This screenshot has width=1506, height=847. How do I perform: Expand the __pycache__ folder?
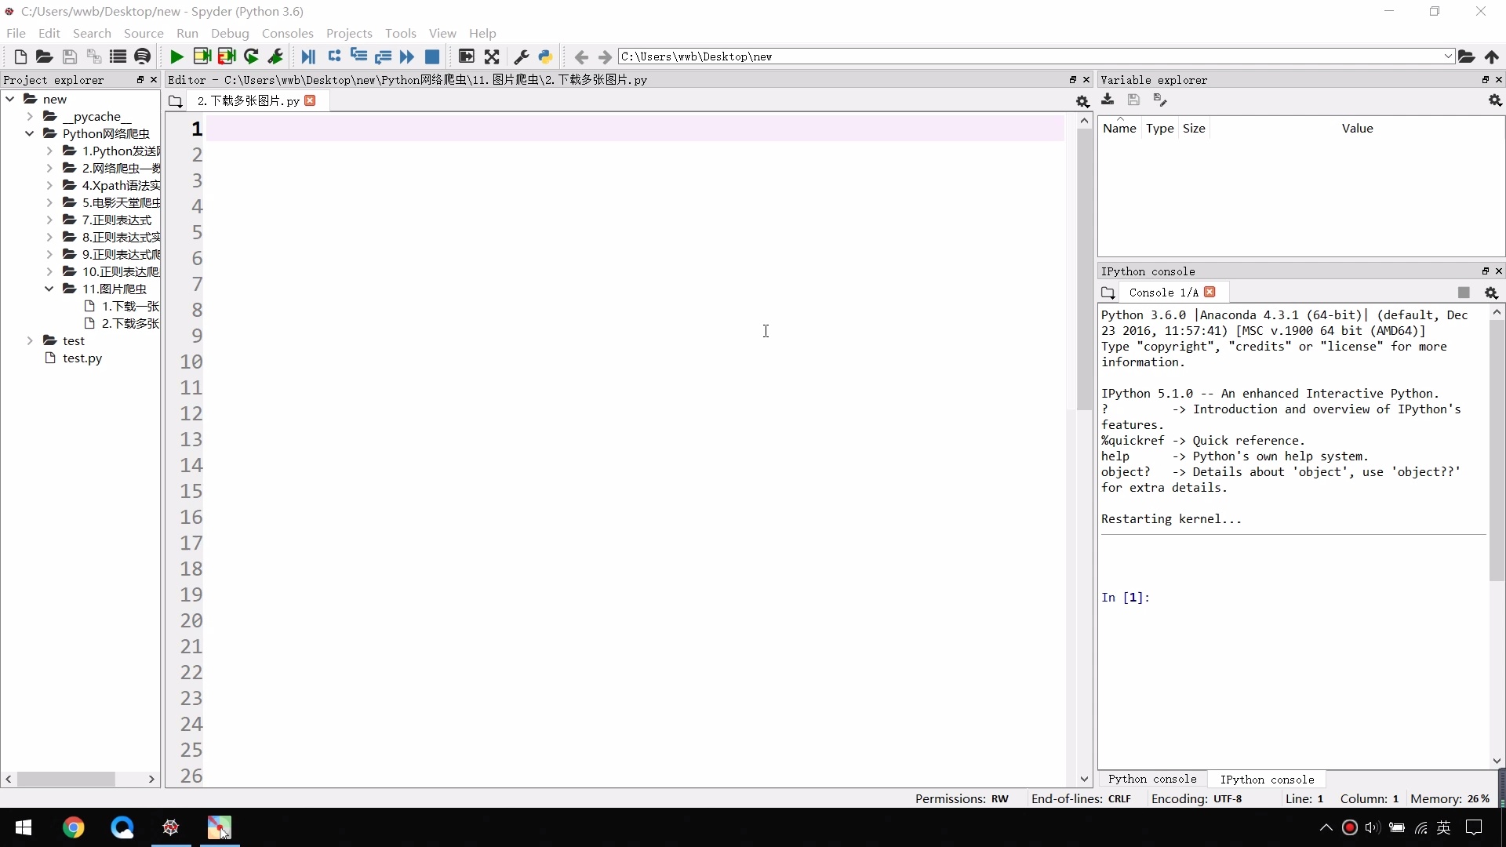tap(30, 116)
